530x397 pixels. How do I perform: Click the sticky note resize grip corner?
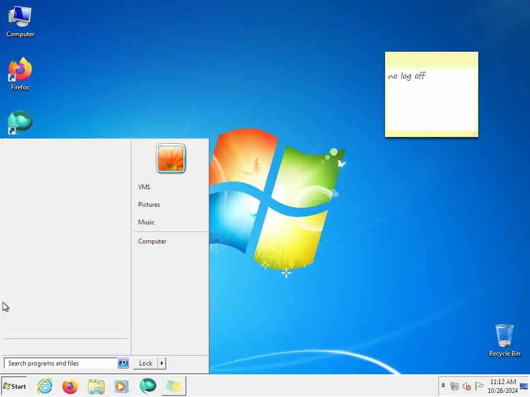pos(475,134)
